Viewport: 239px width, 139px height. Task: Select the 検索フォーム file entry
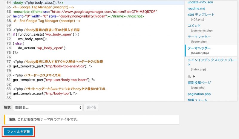(x=197, y=100)
